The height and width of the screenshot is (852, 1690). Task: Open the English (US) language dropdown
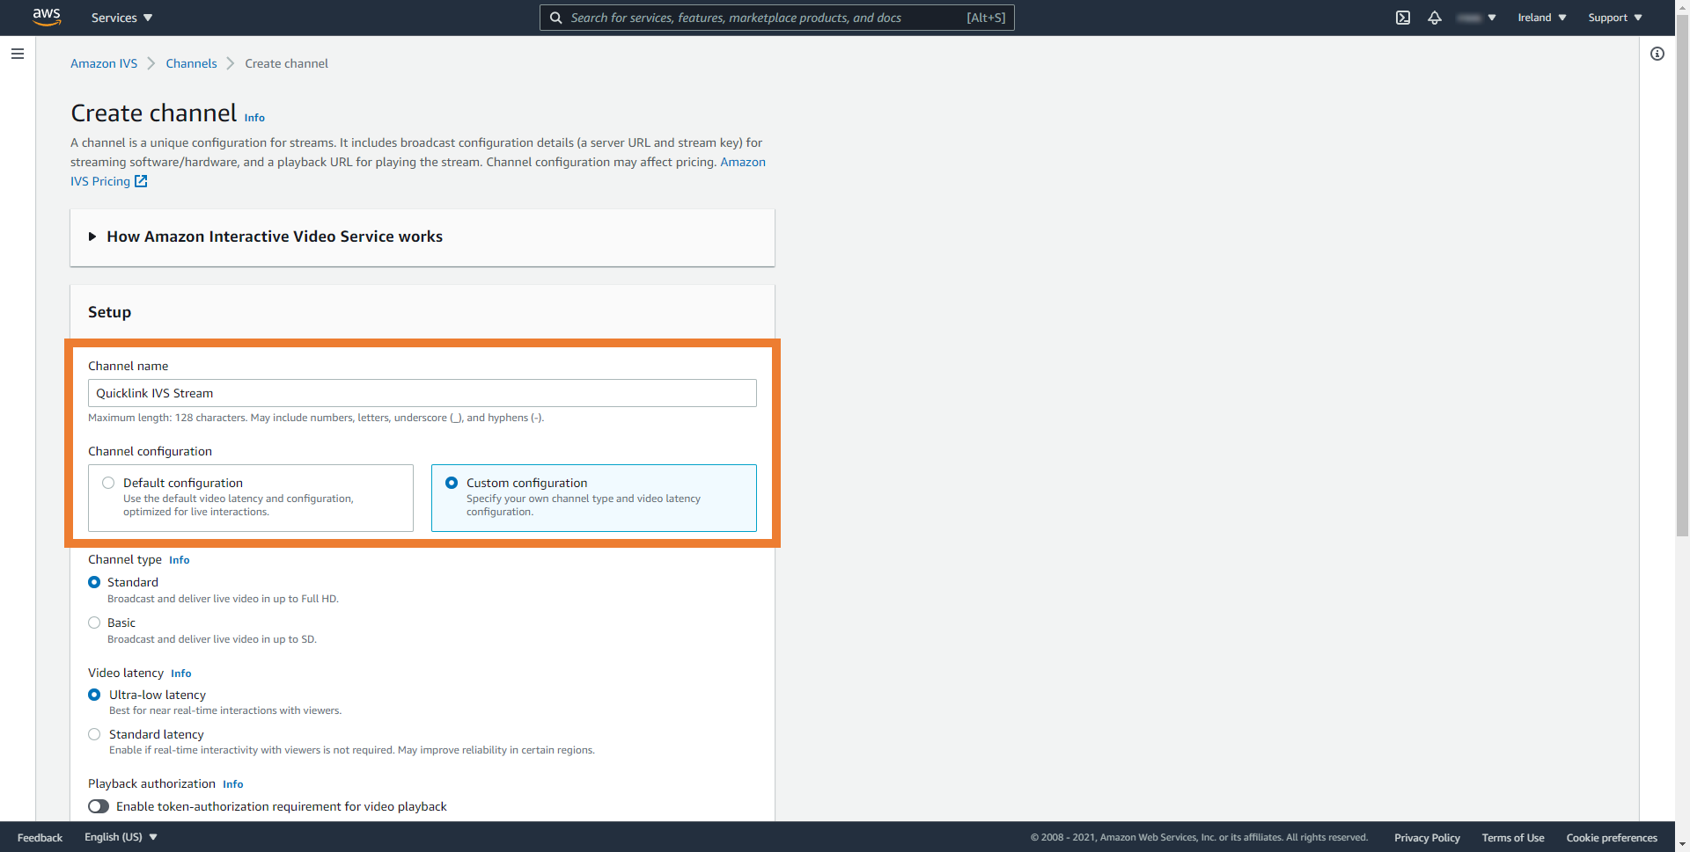121,837
